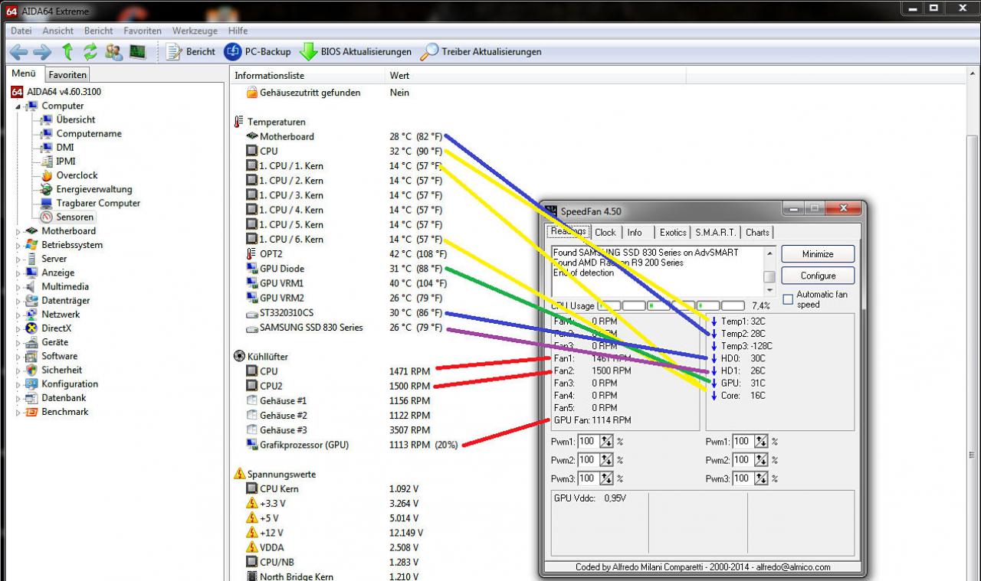Enable the Automatic fan speed checkbox
Image resolution: width=981 pixels, height=581 pixels.
pyautogui.click(x=788, y=299)
